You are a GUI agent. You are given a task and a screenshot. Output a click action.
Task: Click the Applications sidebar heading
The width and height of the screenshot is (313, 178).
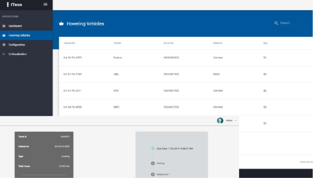pyautogui.click(x=10, y=16)
